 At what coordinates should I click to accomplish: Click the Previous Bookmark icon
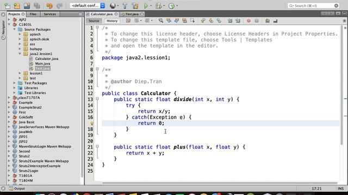pyautogui.click(x=203, y=21)
